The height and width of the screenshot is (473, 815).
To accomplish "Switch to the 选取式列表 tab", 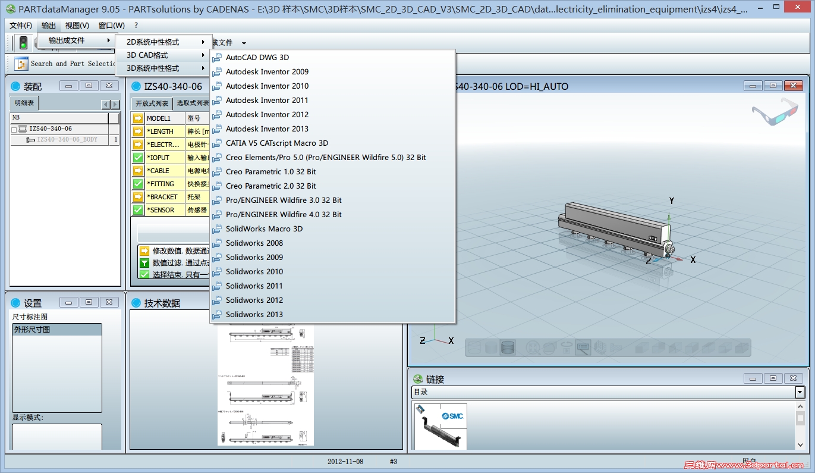I will click(x=192, y=104).
